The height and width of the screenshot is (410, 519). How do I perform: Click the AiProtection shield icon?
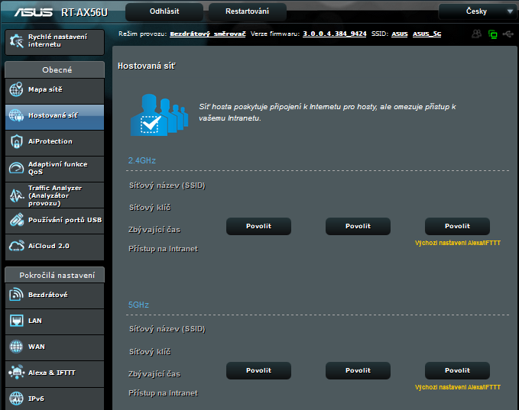tap(17, 142)
